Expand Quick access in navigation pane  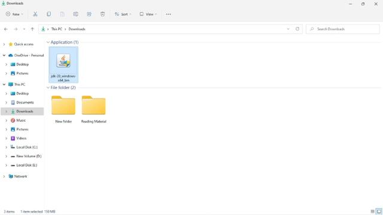coord(4,44)
